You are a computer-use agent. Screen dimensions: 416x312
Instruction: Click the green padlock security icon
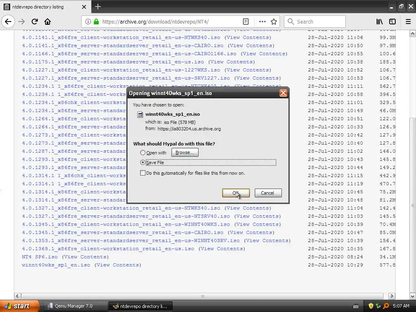pyautogui.click(x=96, y=22)
